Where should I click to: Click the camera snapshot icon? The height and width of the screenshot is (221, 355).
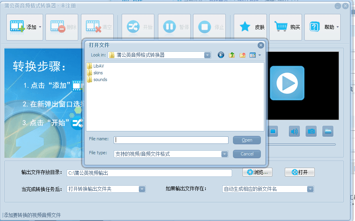pos(311,131)
